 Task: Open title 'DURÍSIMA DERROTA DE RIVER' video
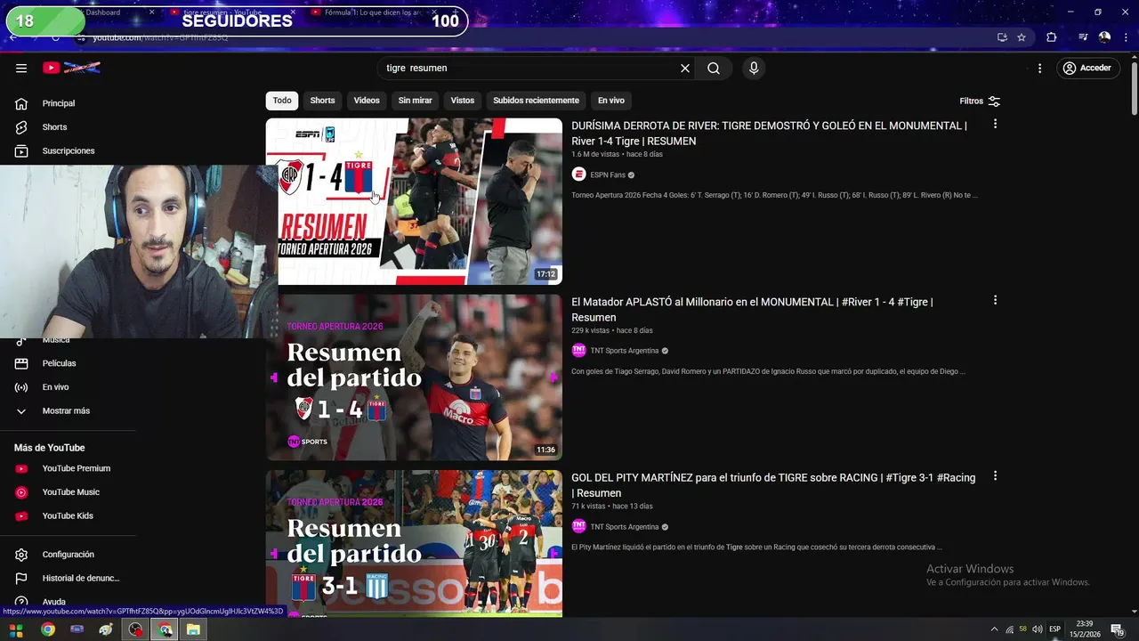point(769,134)
